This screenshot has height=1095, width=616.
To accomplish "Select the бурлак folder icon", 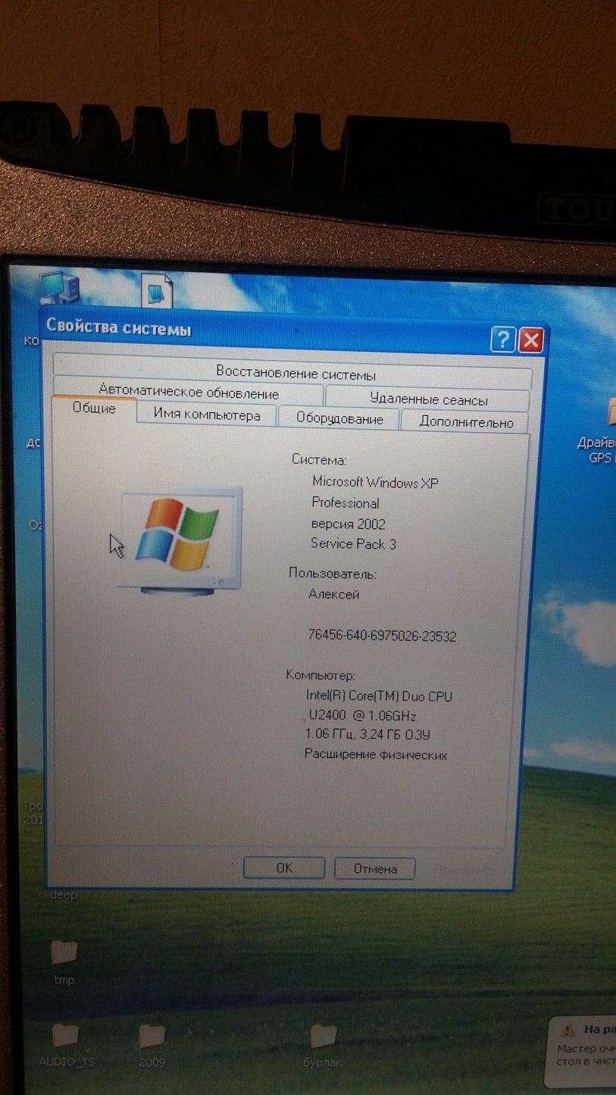I will tap(324, 1035).
